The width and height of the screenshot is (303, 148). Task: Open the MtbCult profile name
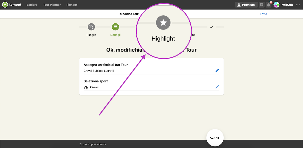[x=287, y=5]
